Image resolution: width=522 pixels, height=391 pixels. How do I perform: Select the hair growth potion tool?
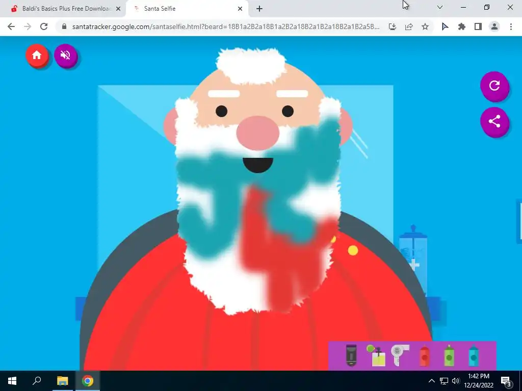[x=376, y=355]
